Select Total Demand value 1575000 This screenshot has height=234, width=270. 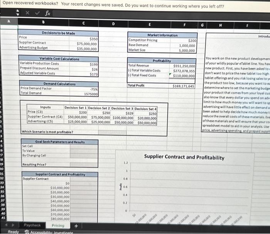pyautogui.click(x=84, y=94)
